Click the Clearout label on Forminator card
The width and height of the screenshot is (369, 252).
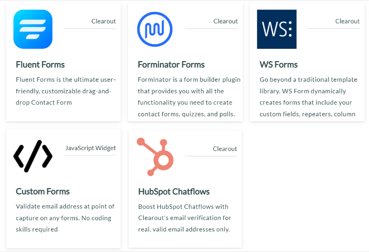tap(226, 21)
